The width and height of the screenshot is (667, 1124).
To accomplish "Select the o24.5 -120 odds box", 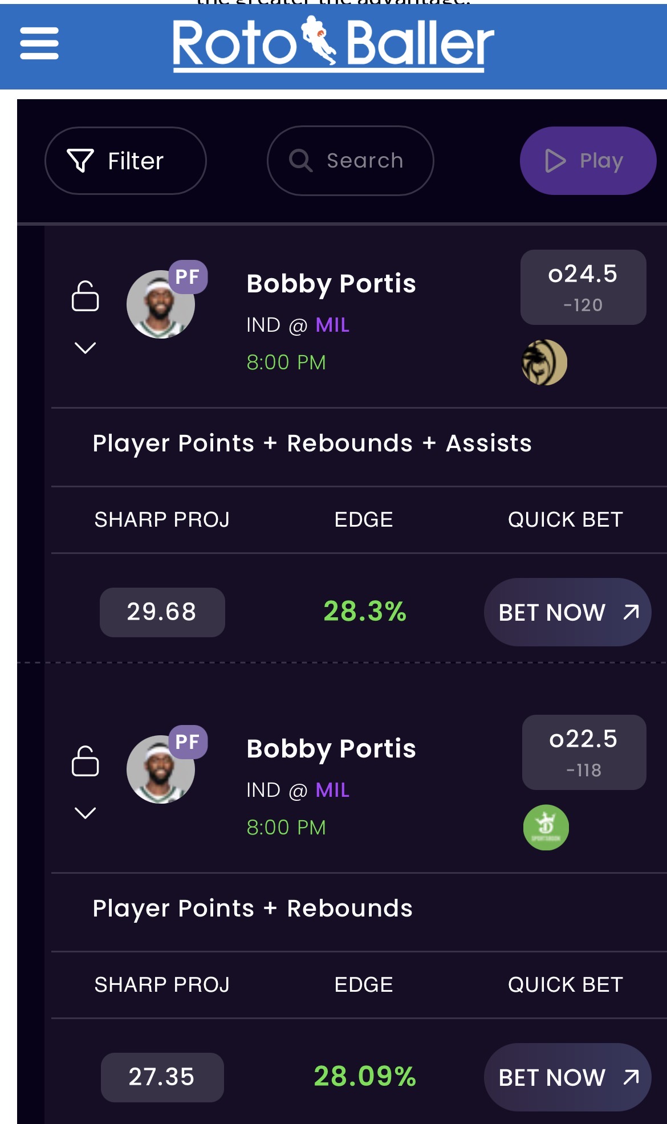I will pos(583,287).
